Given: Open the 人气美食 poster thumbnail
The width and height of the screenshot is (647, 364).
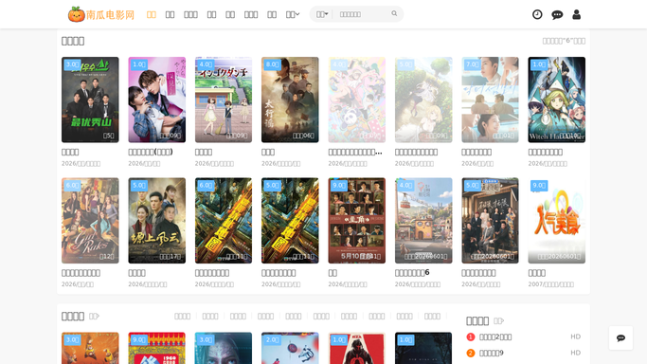Looking at the screenshot, I should 557,221.
